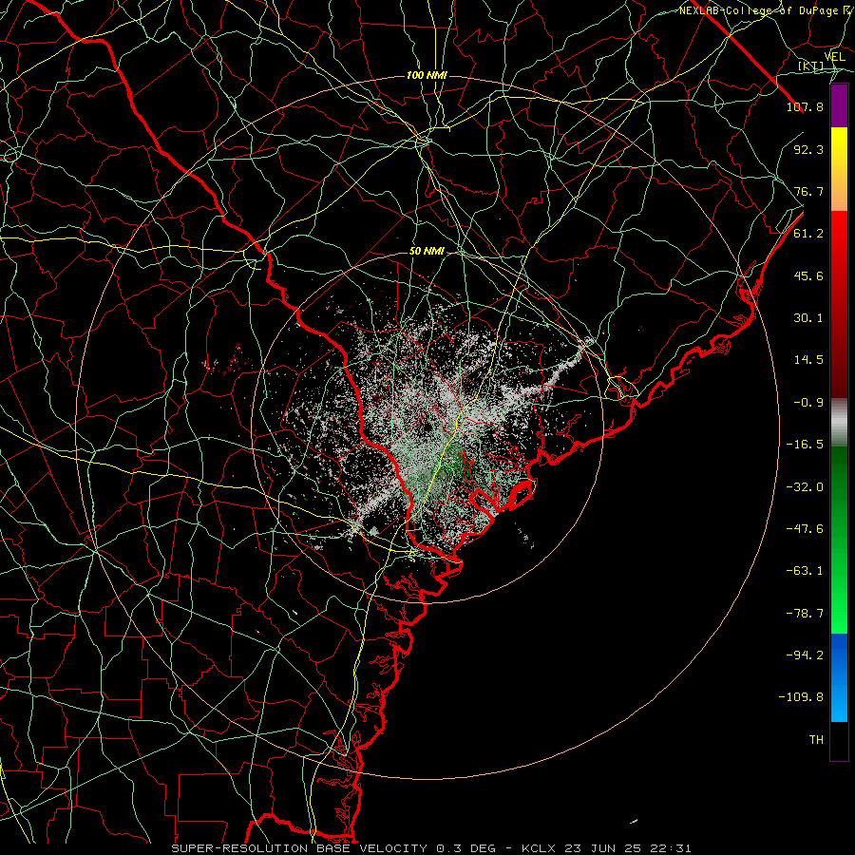Click the 30.1 velocity scale value
Image resolution: width=855 pixels, height=855 pixels.
coord(808,318)
